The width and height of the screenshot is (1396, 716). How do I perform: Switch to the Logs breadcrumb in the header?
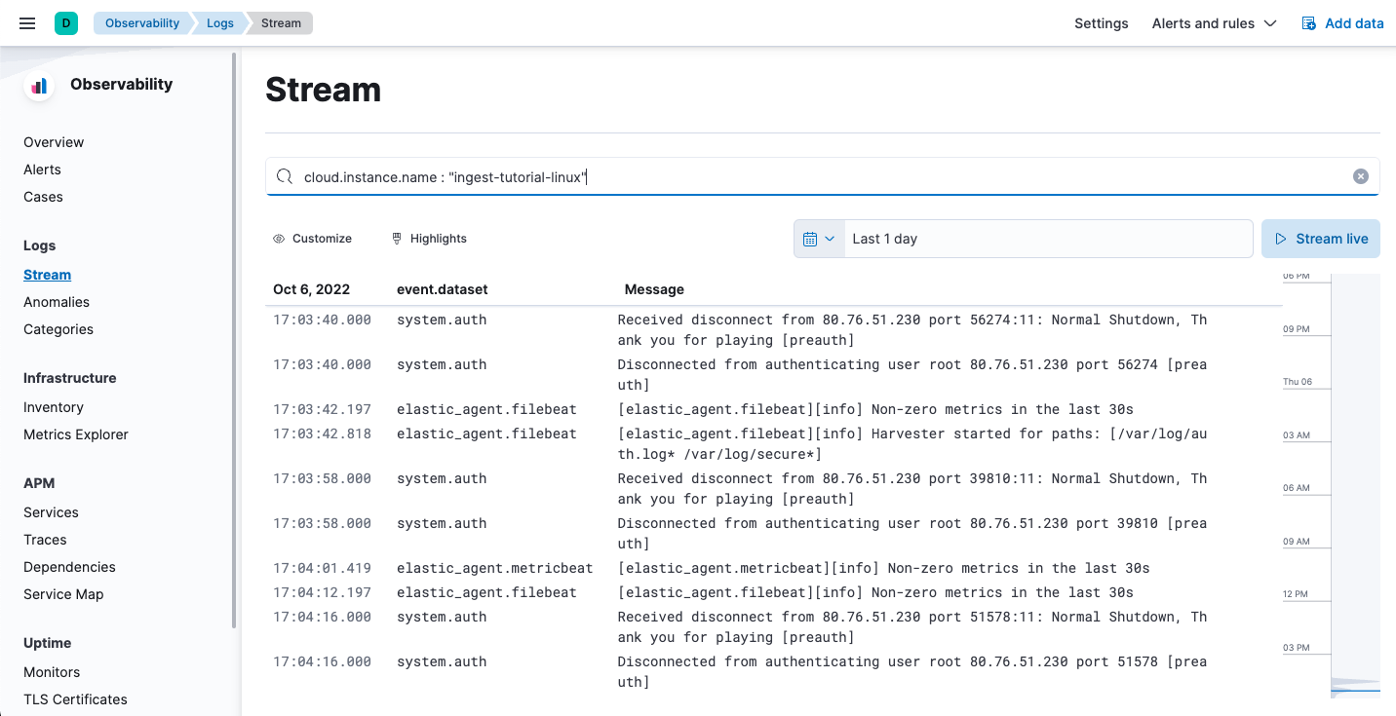219,22
